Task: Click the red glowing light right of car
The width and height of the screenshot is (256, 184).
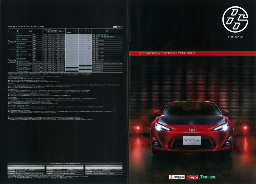Action: 245,127
